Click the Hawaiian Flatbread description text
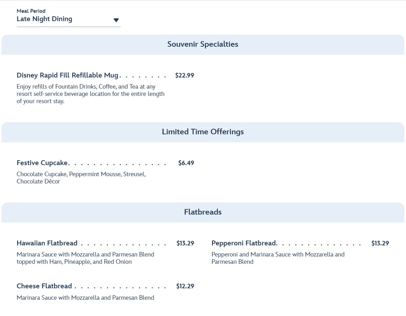Viewport: 406px width, 316px height. (x=85, y=258)
